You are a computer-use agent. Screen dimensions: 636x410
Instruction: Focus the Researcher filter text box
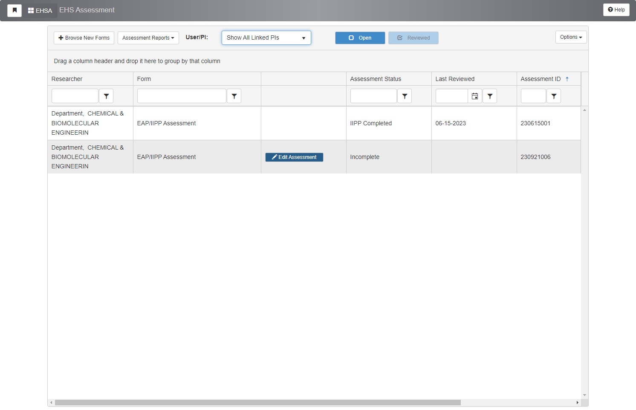75,96
